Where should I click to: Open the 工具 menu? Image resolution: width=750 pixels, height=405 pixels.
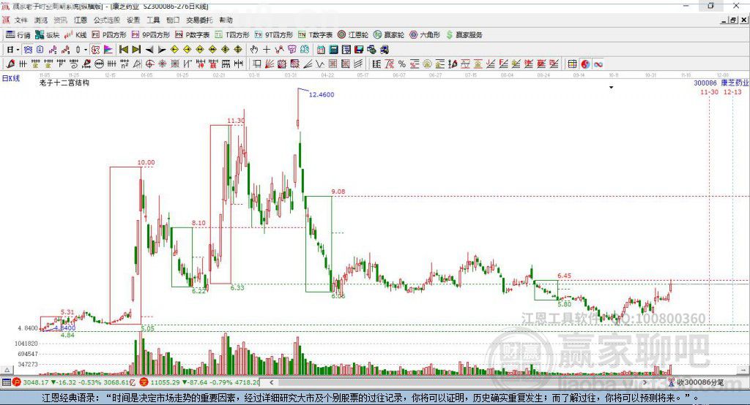[x=153, y=20]
